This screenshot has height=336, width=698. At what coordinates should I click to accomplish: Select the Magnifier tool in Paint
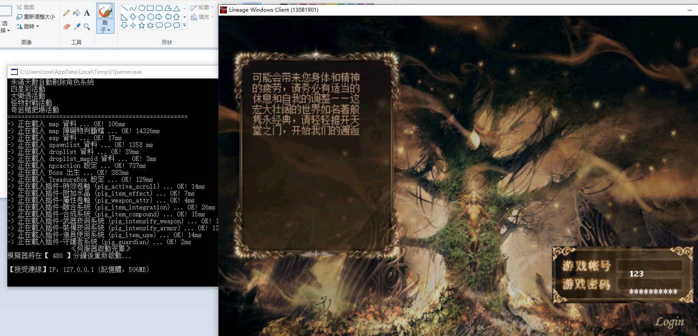(x=87, y=27)
